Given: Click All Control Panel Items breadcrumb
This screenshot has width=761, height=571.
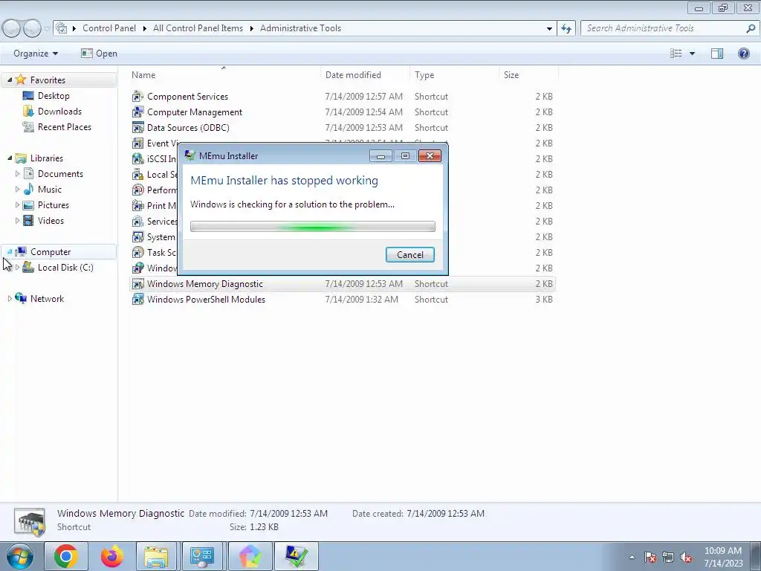Looking at the screenshot, I should 198,28.
